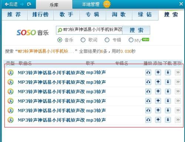Download the third search result
The width and height of the screenshot is (185, 142).
(x=168, y=91)
